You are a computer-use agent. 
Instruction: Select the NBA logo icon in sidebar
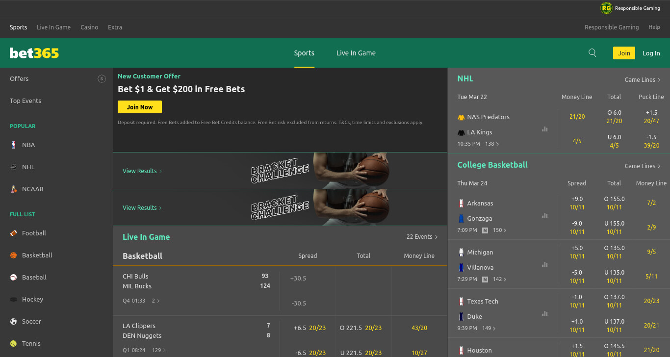tap(13, 145)
